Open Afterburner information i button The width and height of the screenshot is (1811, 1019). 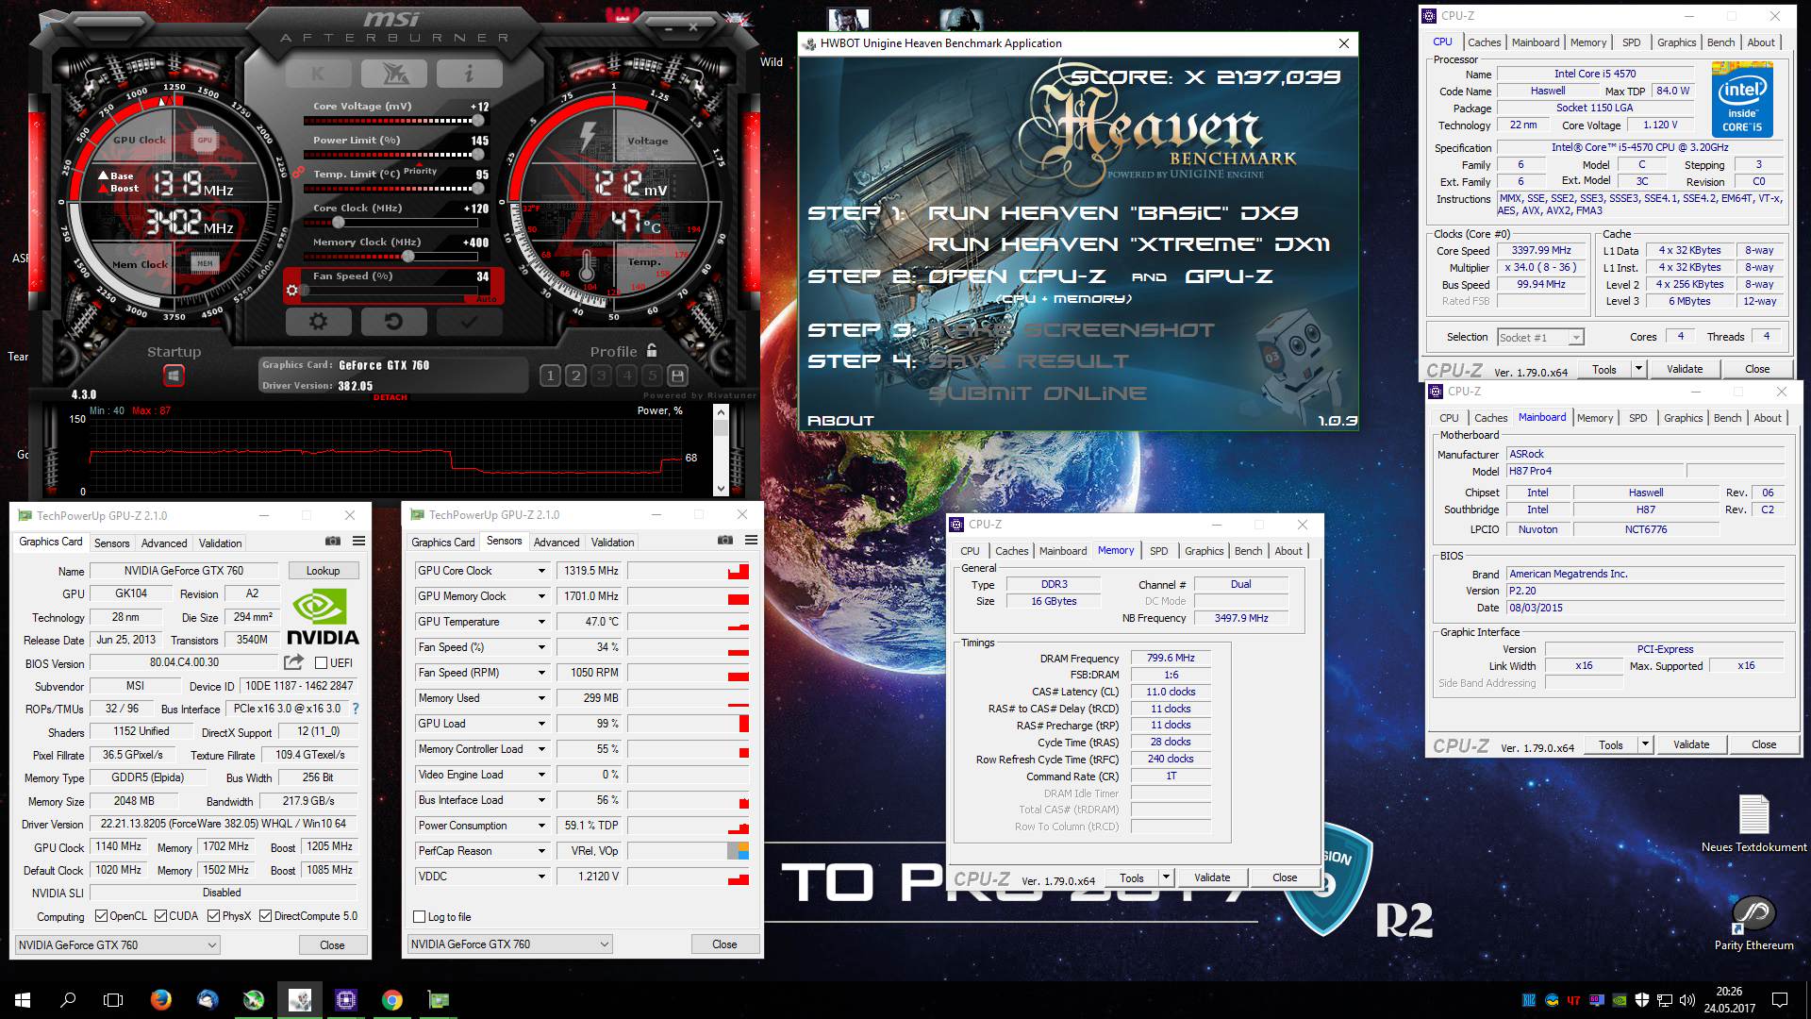tap(469, 74)
